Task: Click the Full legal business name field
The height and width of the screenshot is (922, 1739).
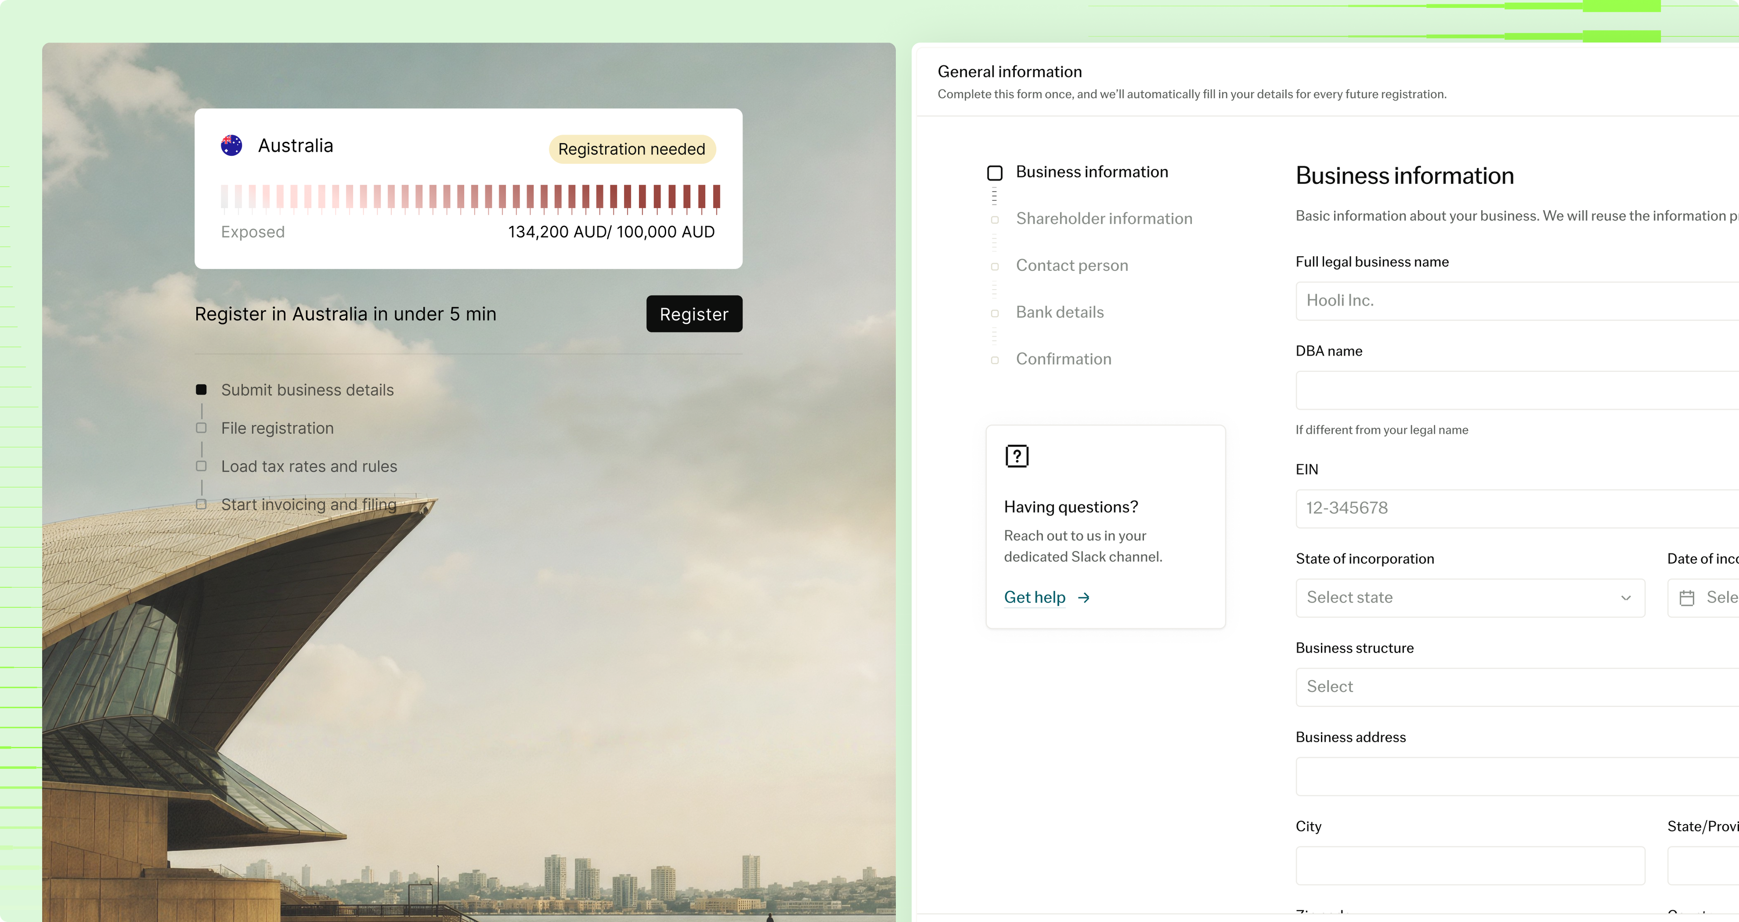Action: click(1517, 301)
